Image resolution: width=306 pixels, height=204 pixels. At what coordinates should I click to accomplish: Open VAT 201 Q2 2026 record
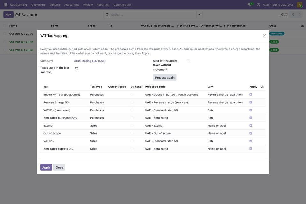(x=21, y=42)
